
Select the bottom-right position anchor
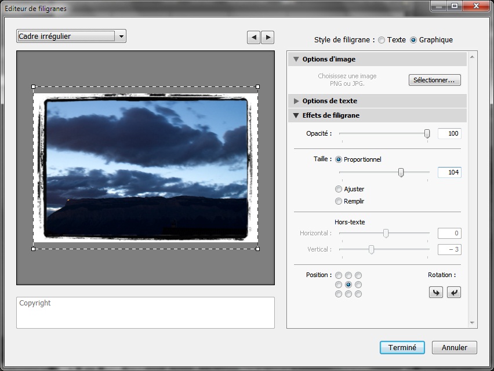click(x=358, y=294)
